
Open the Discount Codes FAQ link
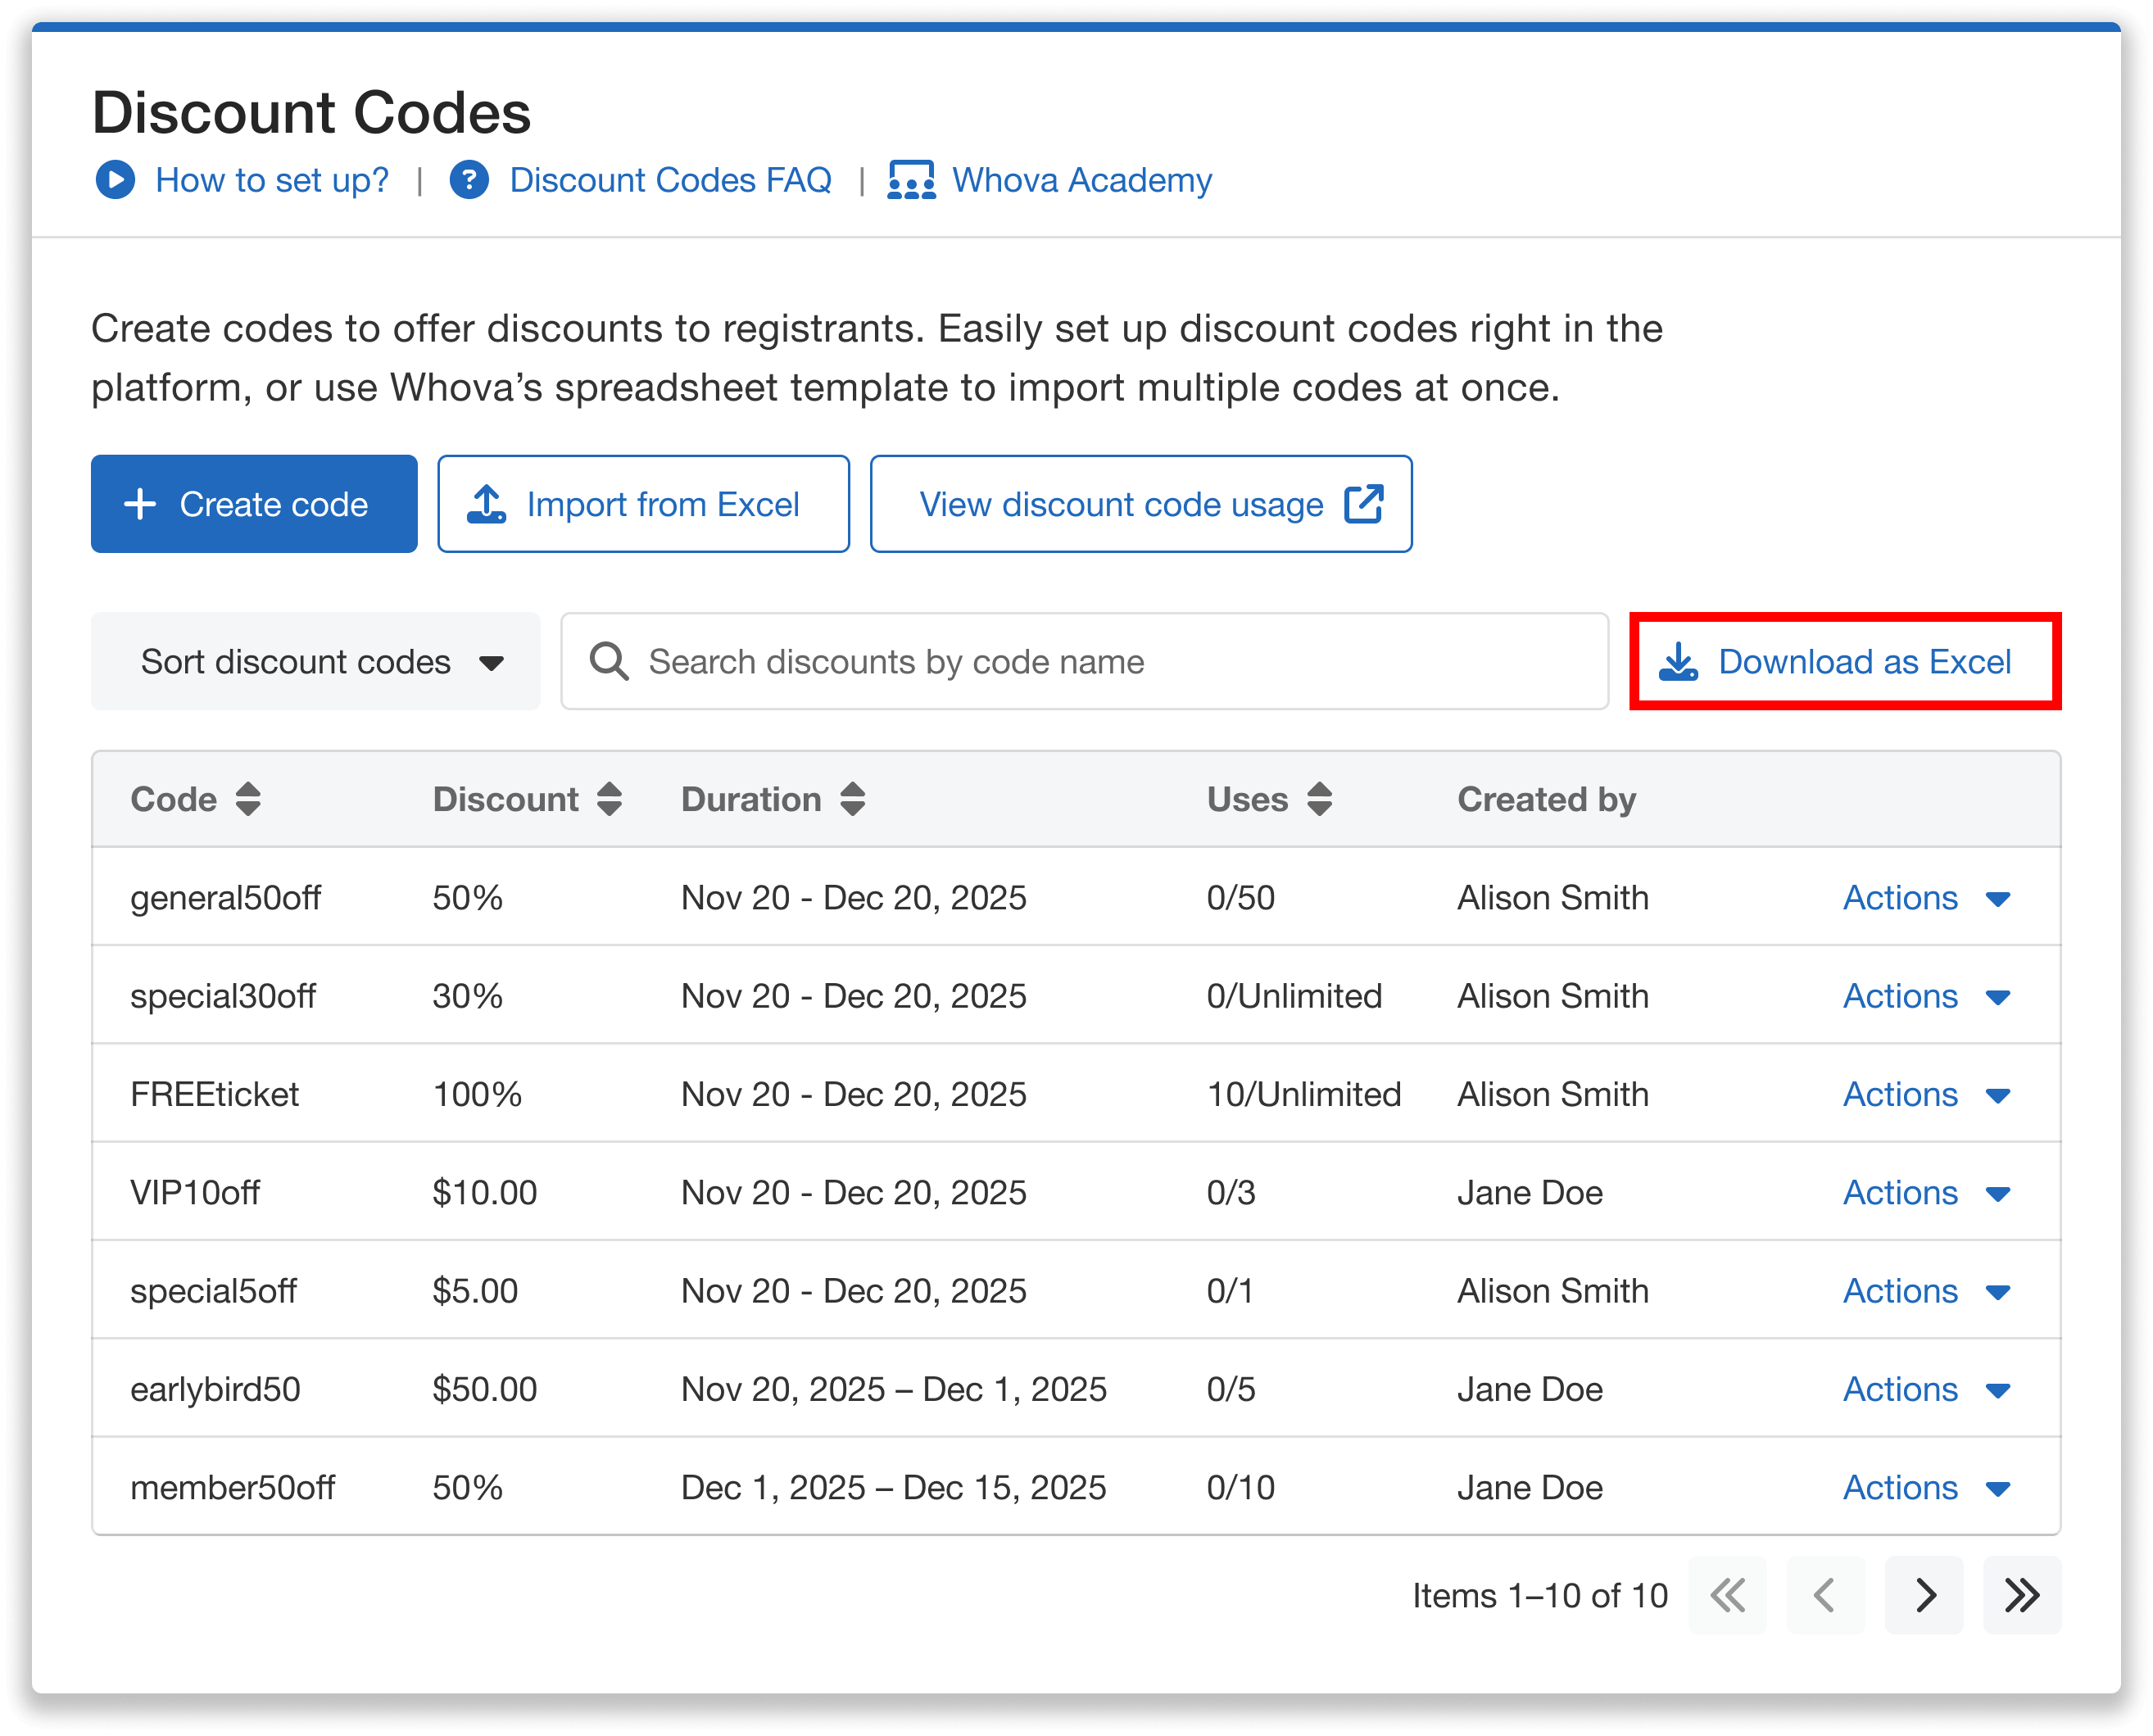(x=669, y=180)
